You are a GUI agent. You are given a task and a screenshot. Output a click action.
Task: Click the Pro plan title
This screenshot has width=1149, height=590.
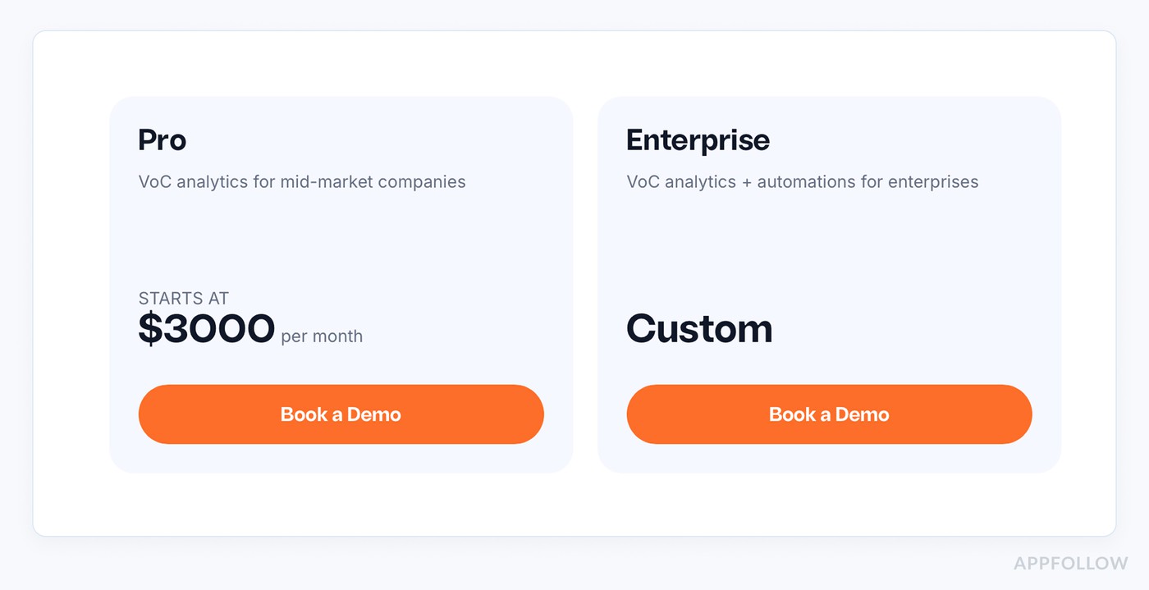pyautogui.click(x=162, y=139)
